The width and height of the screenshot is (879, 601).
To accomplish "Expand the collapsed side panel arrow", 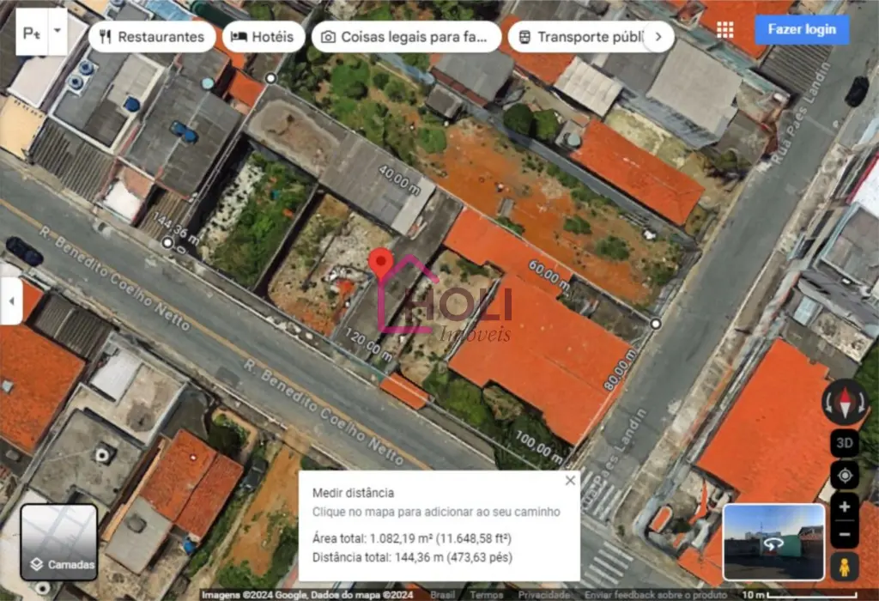I will (x=11, y=302).
